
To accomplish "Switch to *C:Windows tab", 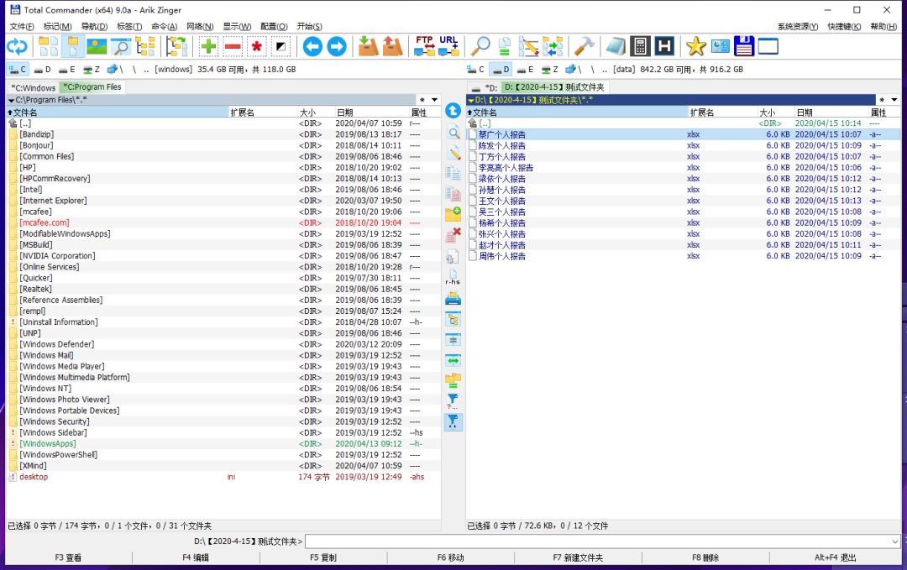I will [x=34, y=88].
